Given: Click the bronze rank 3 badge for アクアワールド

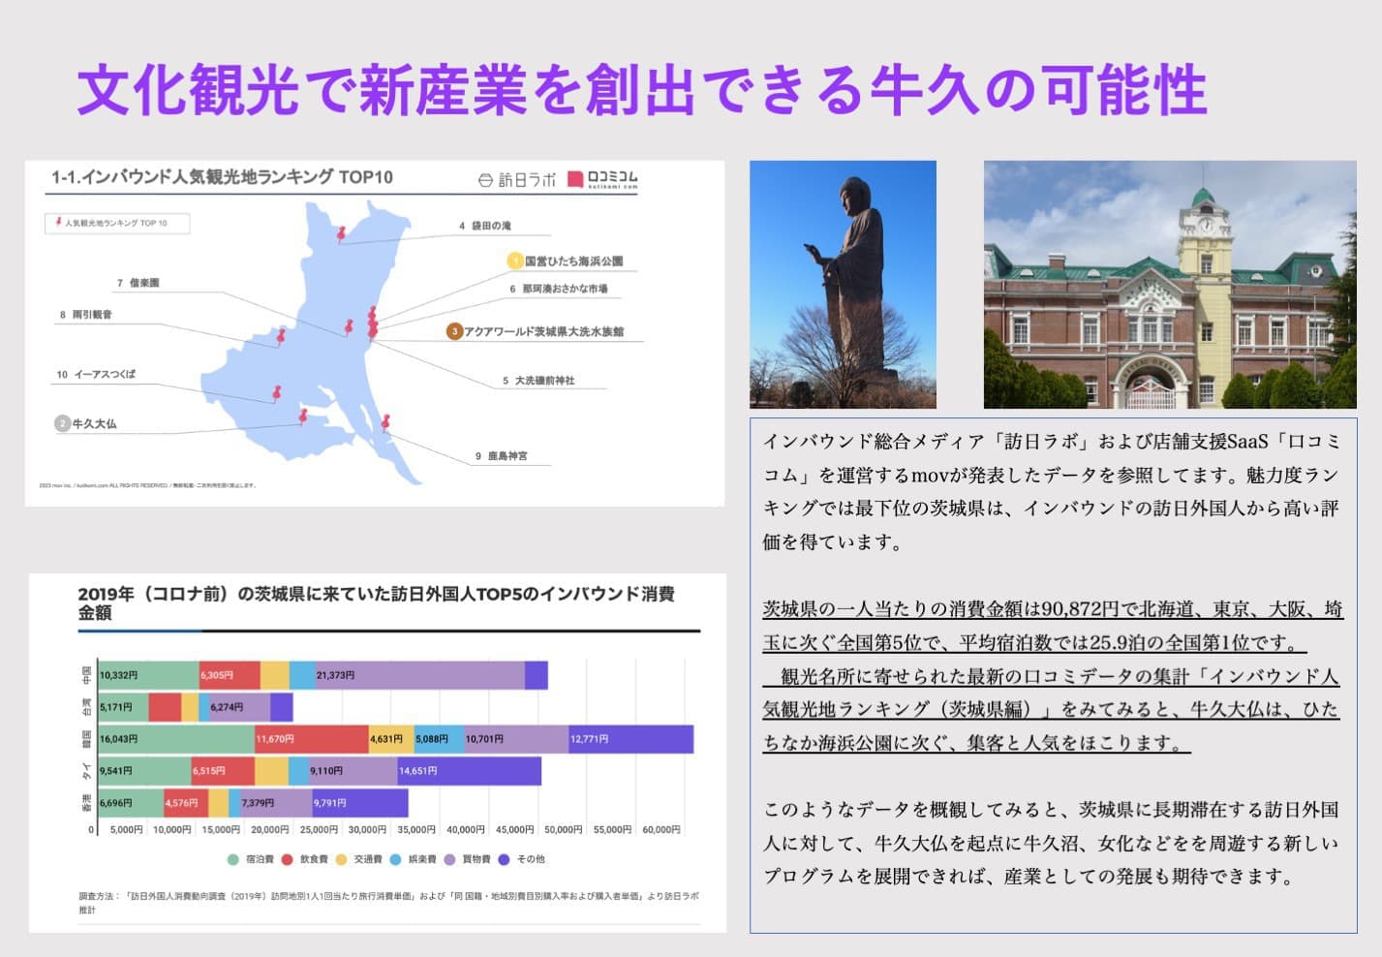Looking at the screenshot, I should coord(454,331).
